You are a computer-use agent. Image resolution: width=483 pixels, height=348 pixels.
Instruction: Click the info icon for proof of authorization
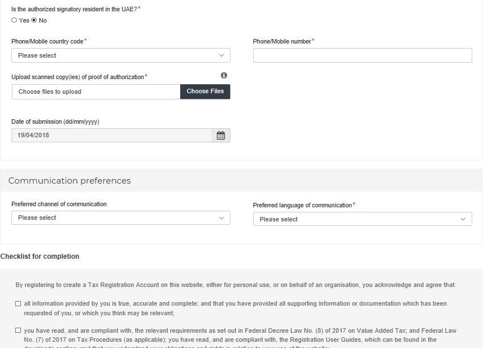coord(224,76)
